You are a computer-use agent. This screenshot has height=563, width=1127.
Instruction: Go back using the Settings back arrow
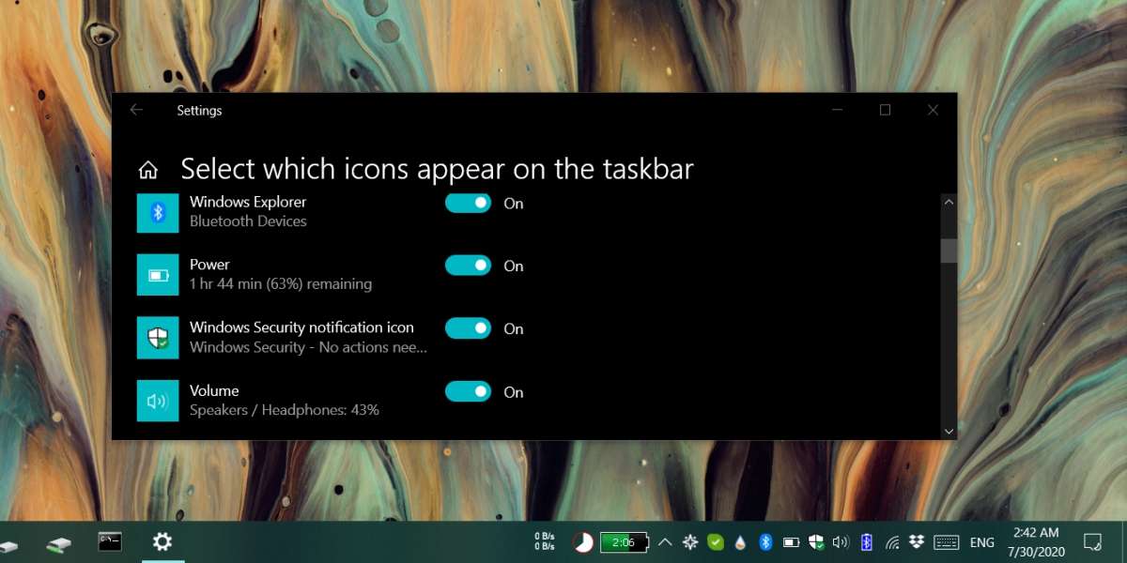click(x=136, y=110)
